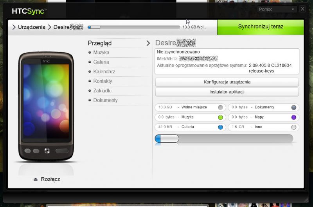Open the Urządzenia breadcrumb
The height and width of the screenshot is (207, 313).
32,27
